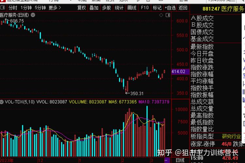Select the 1分钟 period tab

pos(26,7)
